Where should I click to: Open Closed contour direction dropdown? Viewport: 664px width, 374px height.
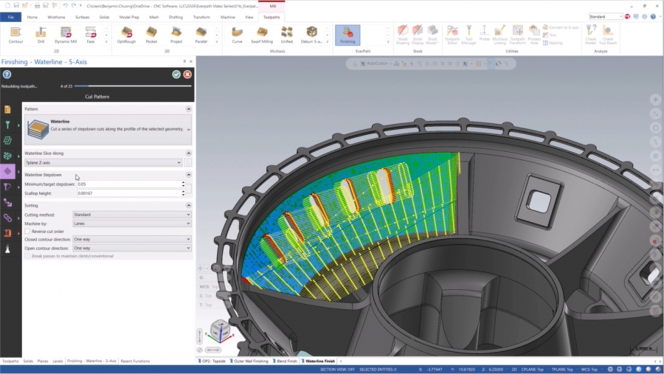pyautogui.click(x=132, y=239)
